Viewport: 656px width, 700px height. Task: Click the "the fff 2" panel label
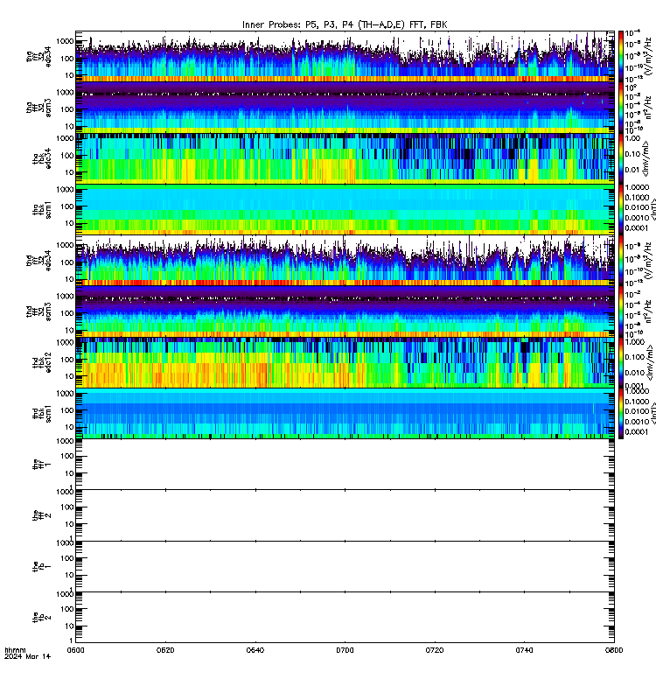tap(42, 515)
